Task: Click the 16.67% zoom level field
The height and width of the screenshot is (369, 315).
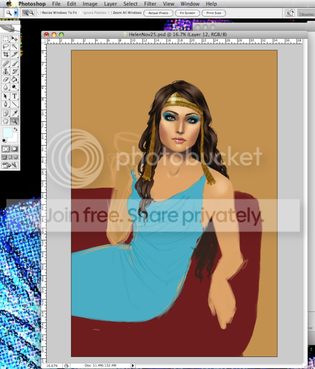Action: pos(52,365)
